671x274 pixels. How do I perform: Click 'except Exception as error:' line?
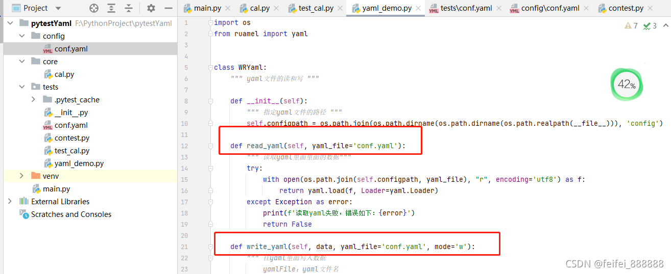300,202
